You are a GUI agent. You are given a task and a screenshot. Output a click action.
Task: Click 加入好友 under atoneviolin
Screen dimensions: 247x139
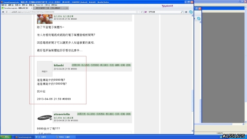pyautogui.click(x=58, y=118)
